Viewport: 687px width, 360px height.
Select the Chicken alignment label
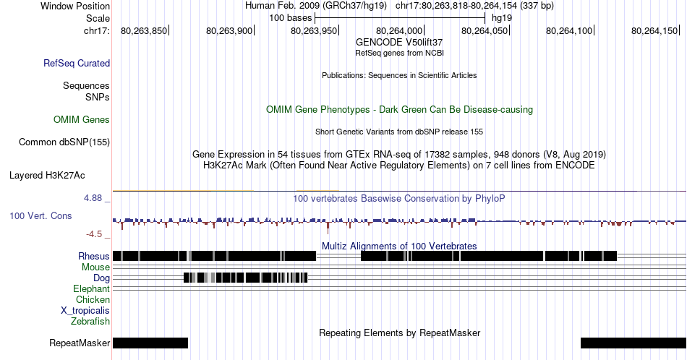(93, 299)
